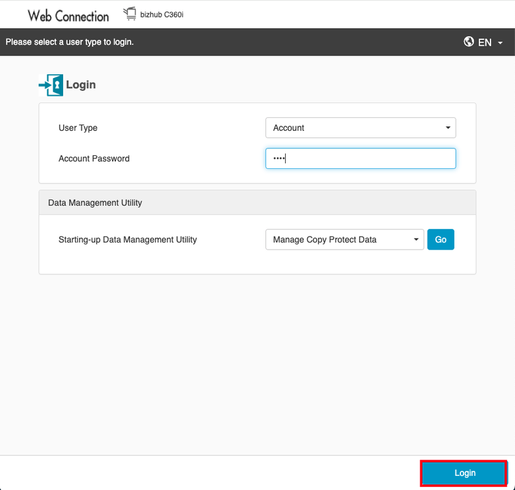Click the 'bizhub C360i' device name
This screenshot has height=490, width=515.
(162, 15)
